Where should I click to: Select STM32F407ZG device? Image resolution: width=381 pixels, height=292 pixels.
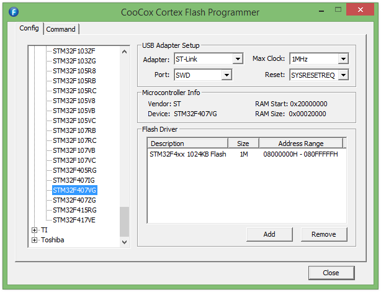74,200
